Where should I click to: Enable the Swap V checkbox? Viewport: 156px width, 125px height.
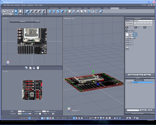[x=132, y=42]
